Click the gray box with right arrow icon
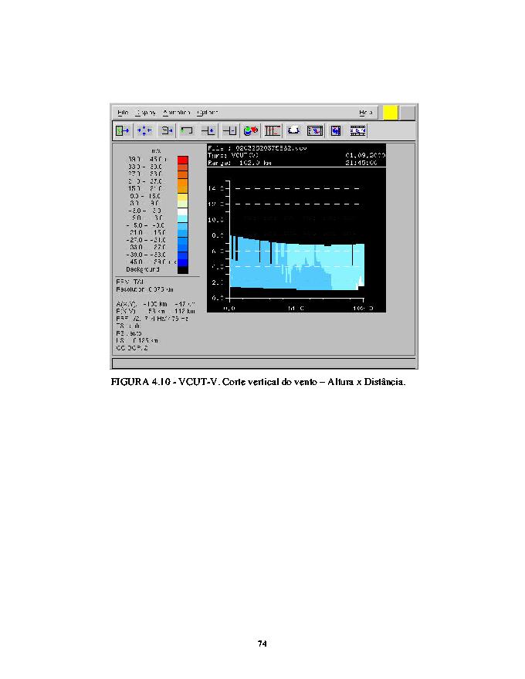Screen dimensions: 525x679 click(166, 130)
